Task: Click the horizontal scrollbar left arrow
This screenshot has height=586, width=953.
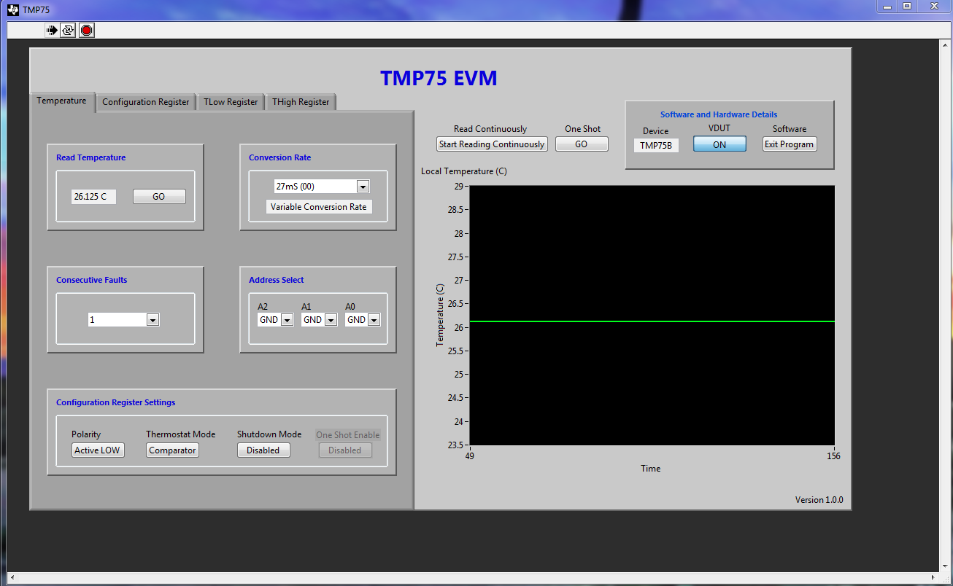Action: pyautogui.click(x=12, y=578)
